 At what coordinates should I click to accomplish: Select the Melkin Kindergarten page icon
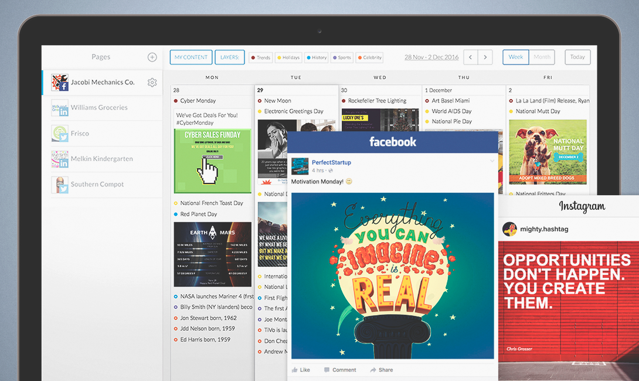click(x=59, y=159)
